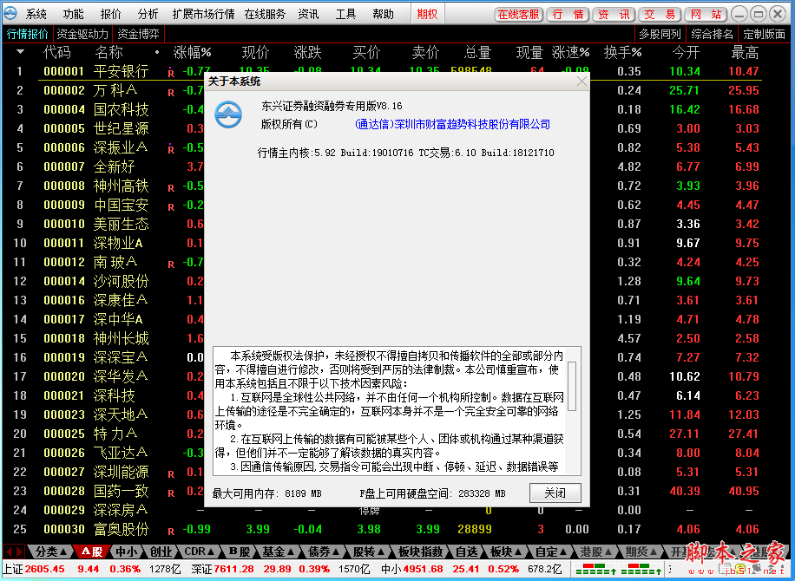Click the 关闭 button in the dialog

(x=555, y=493)
